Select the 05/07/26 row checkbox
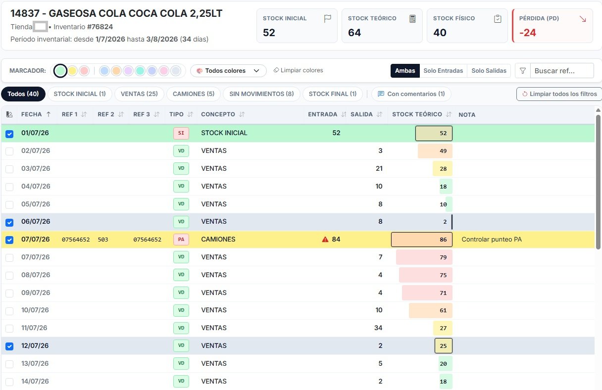This screenshot has width=602, height=390. pos(9,204)
